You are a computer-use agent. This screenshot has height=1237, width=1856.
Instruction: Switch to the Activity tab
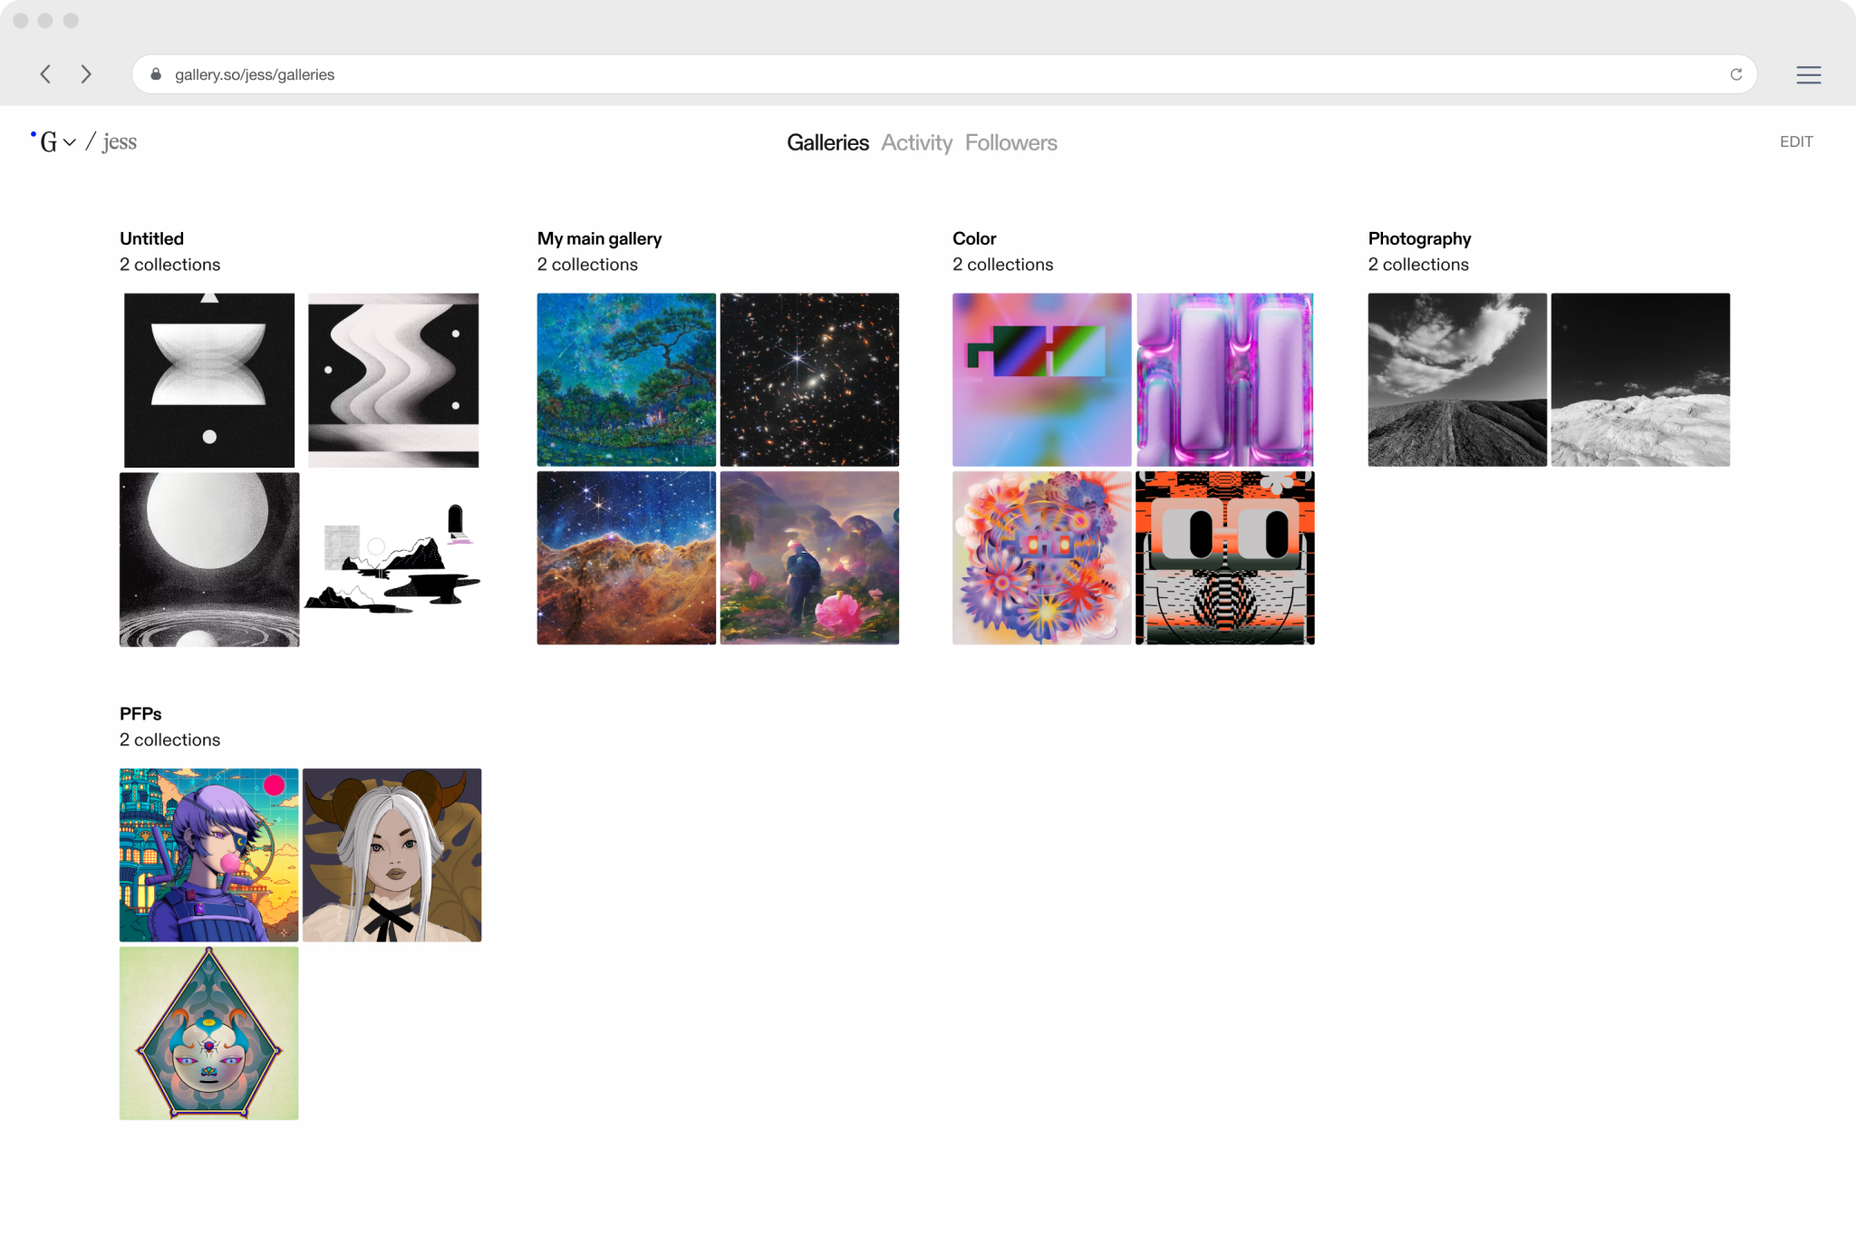pos(916,142)
